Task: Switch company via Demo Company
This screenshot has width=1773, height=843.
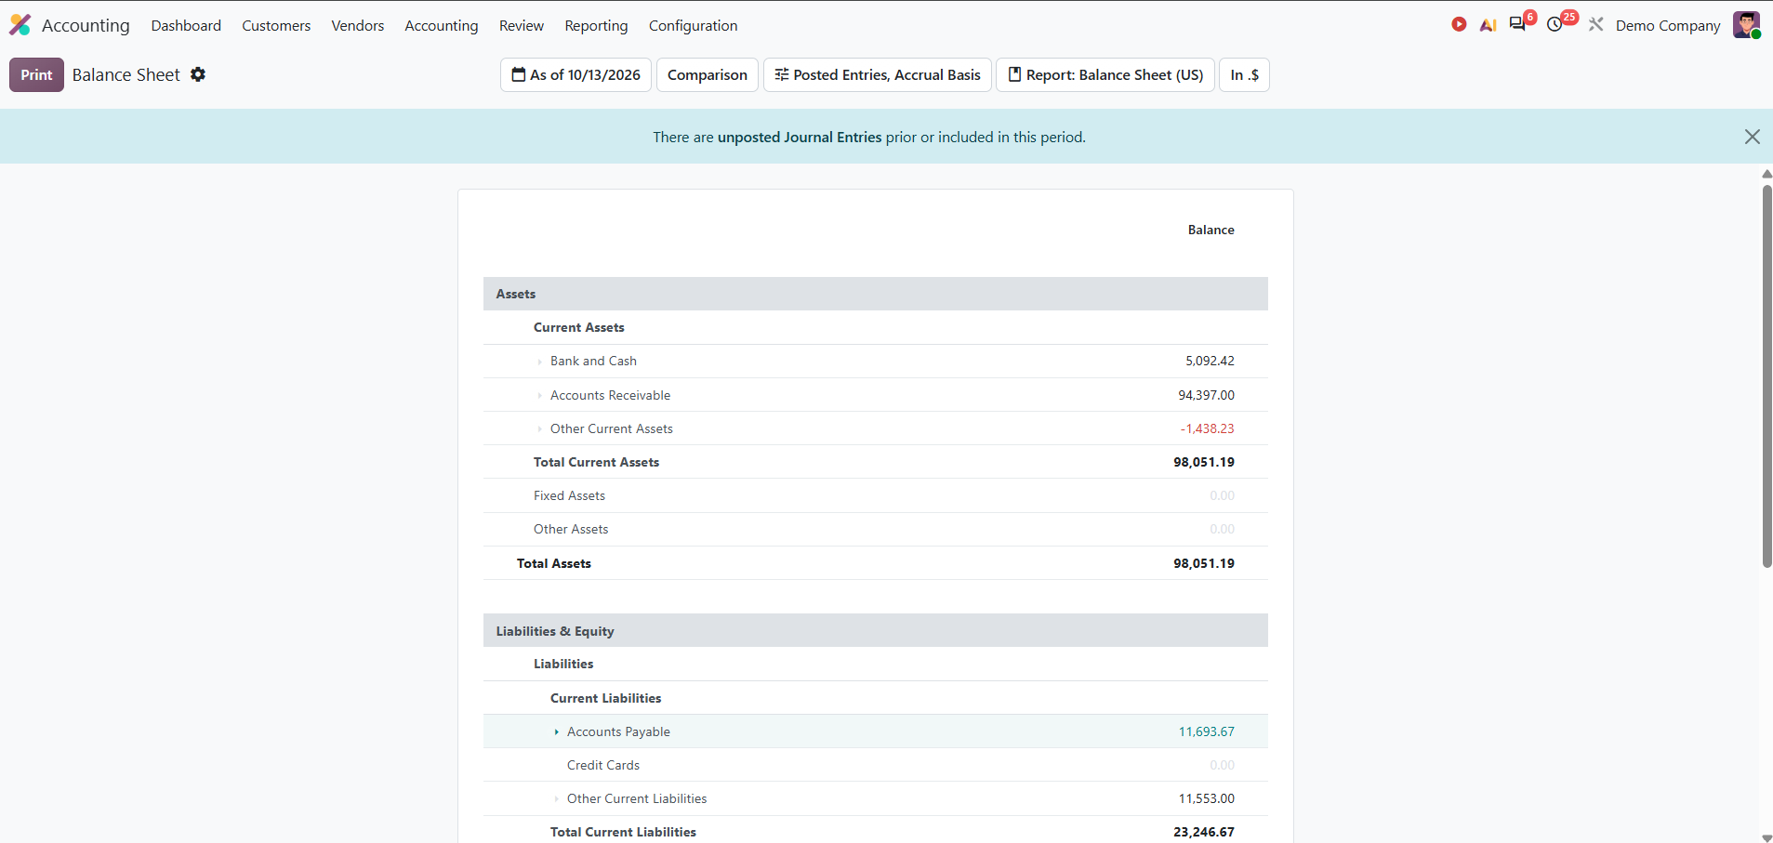Action: tap(1668, 25)
